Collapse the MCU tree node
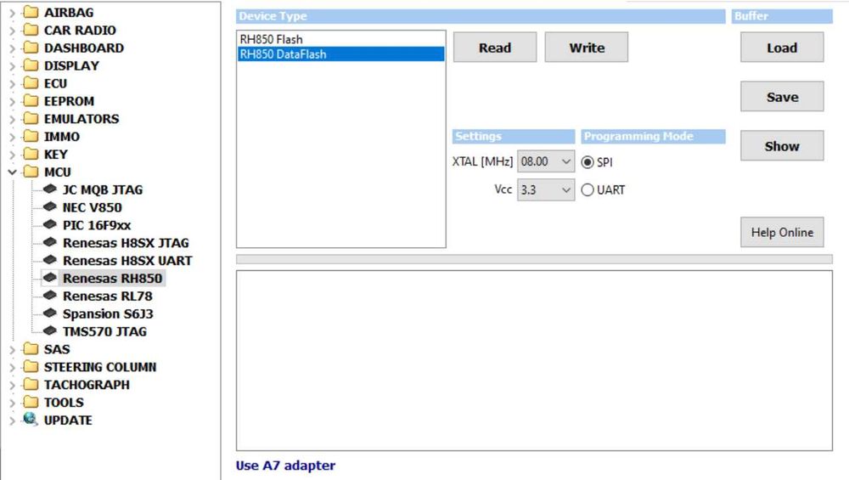Image resolution: width=849 pixels, height=480 pixels. [x=13, y=172]
